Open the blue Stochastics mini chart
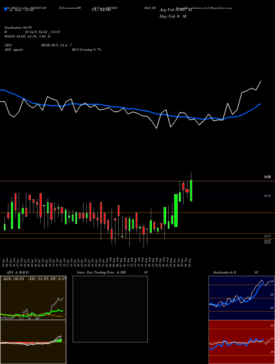This screenshot has width=275, height=364. pyautogui.click(x=241, y=298)
